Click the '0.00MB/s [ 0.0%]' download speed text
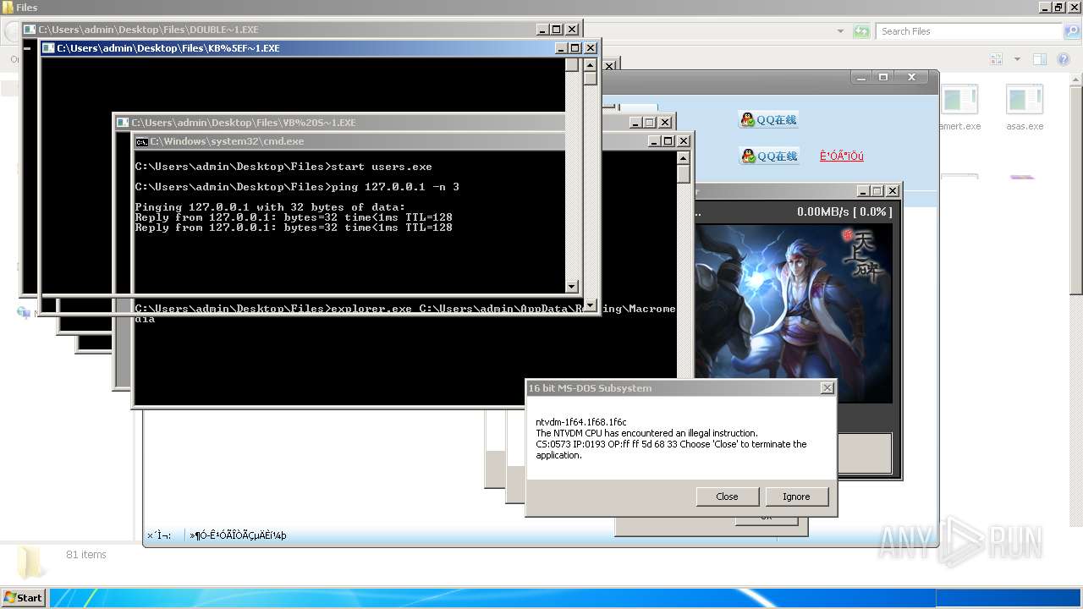This screenshot has width=1083, height=609. pos(844,211)
